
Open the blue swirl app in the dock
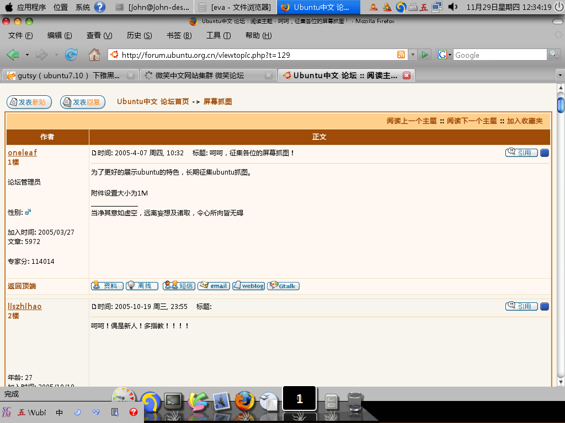tap(150, 402)
